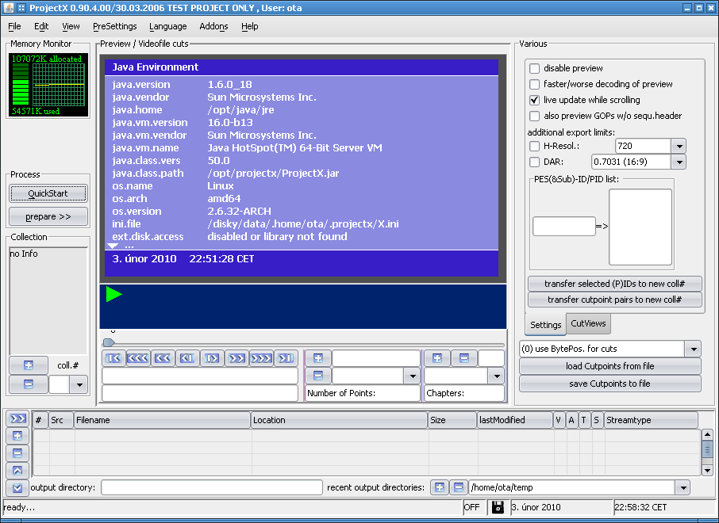Check the H-Resol. export limit box
Viewport: 719px width, 523px height.
click(x=534, y=146)
